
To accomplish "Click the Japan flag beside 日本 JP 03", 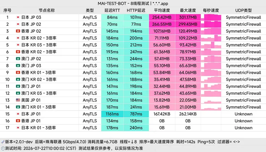I will pos(18,17).
